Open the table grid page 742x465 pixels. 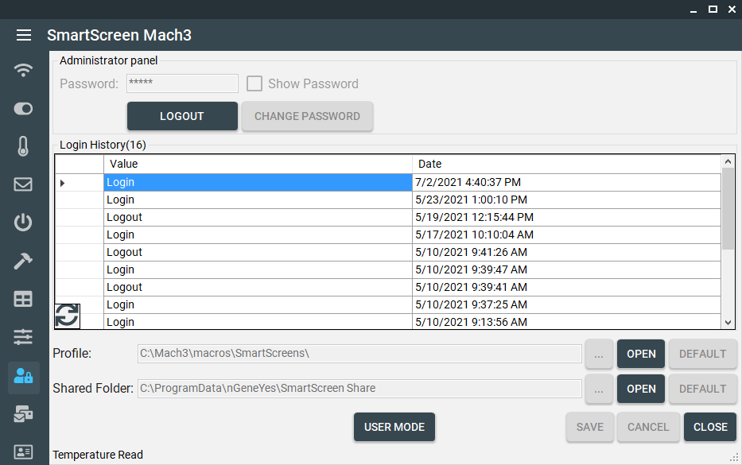(x=24, y=299)
